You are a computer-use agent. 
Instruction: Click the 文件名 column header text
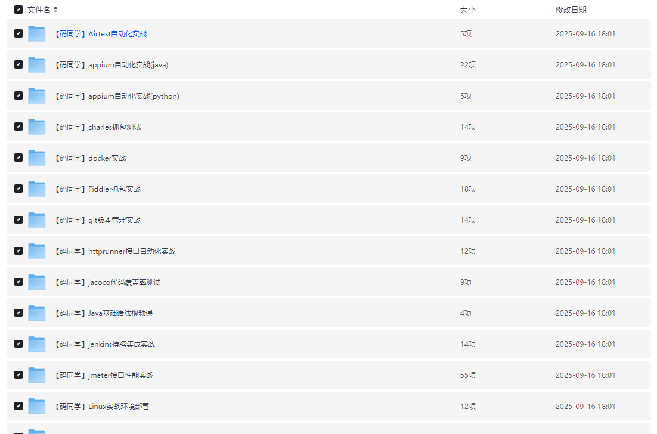[x=39, y=10]
